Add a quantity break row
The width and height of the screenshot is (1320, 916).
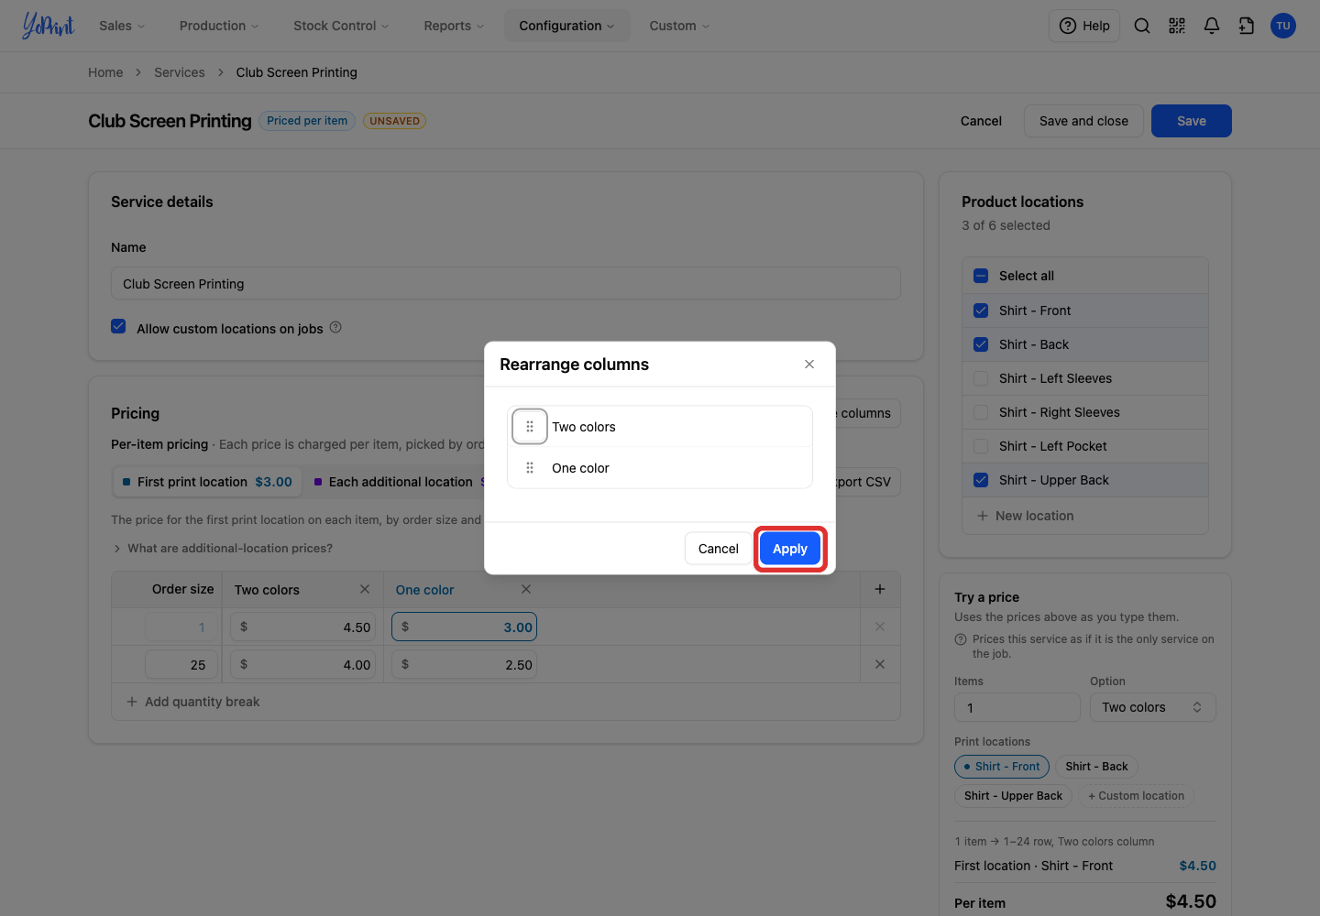193,702
